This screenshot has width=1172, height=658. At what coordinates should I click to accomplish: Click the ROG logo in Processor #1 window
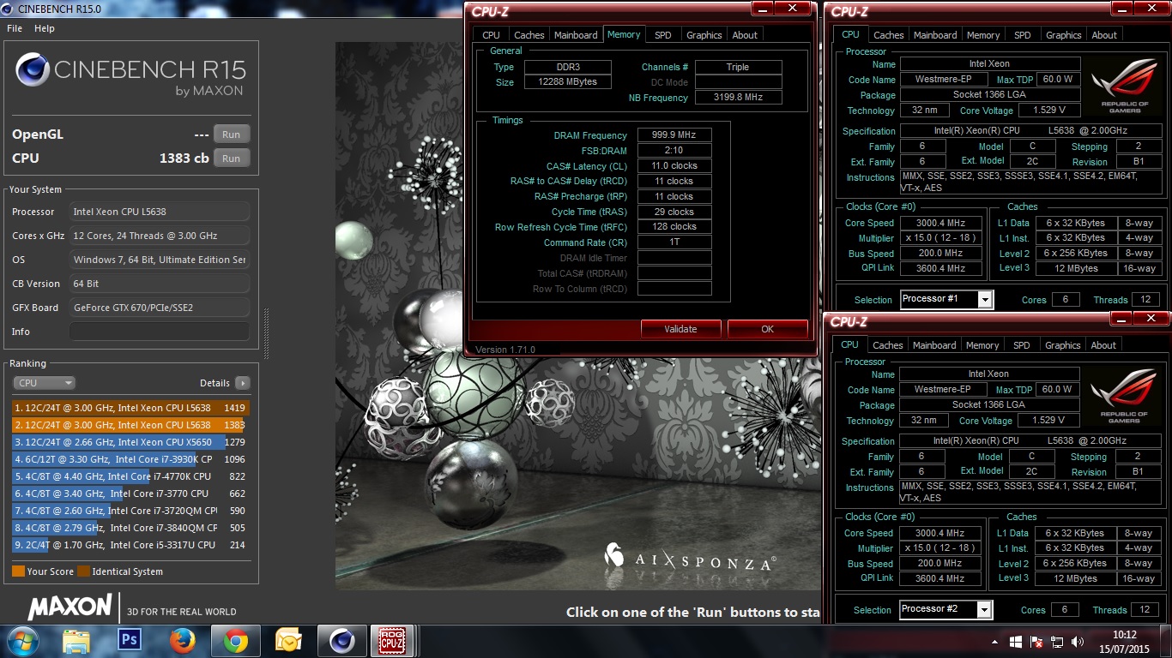pyautogui.click(x=1124, y=87)
